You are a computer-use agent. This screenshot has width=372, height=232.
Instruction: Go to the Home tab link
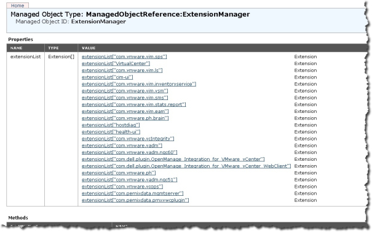(17, 6)
